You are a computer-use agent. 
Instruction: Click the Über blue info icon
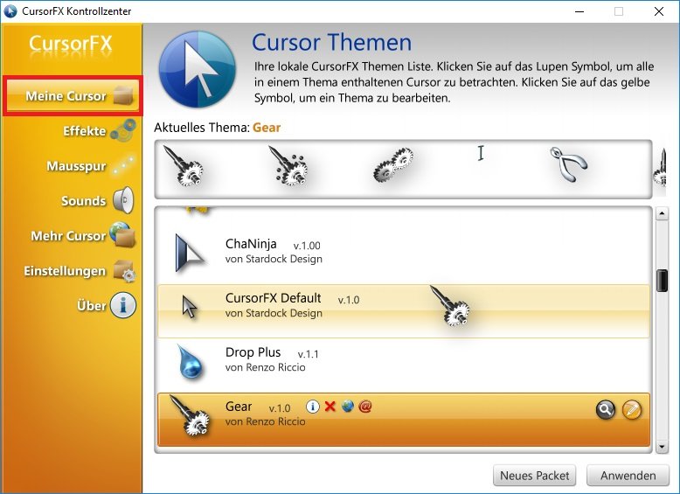pos(122,305)
